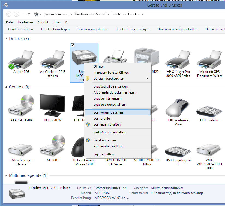This screenshot has height=206, width=225.
Task: Select the Mass Storage Device icon
Action: (20, 150)
